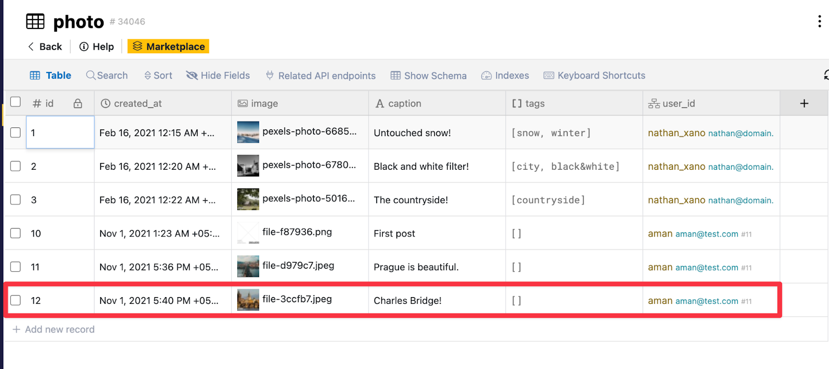829x369 pixels.
Task: Toggle the select-all header checkbox
Action: pyautogui.click(x=16, y=102)
